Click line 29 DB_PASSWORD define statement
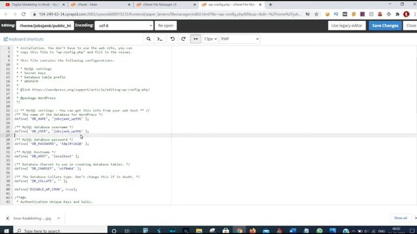 [x=51, y=144]
